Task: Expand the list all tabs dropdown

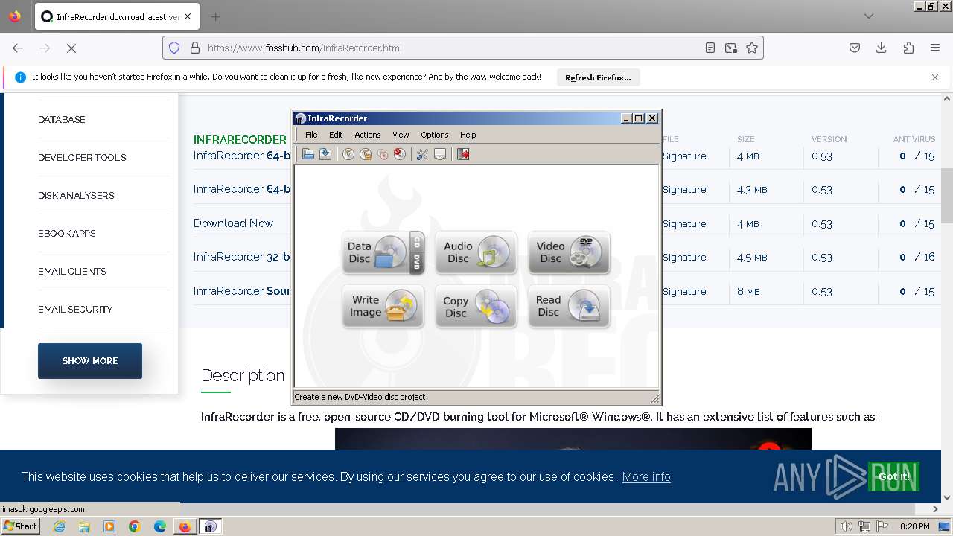Action: point(869,16)
